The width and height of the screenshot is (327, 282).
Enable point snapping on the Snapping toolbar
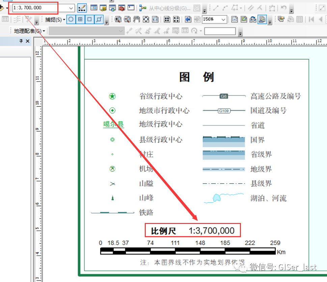[x=70, y=19]
